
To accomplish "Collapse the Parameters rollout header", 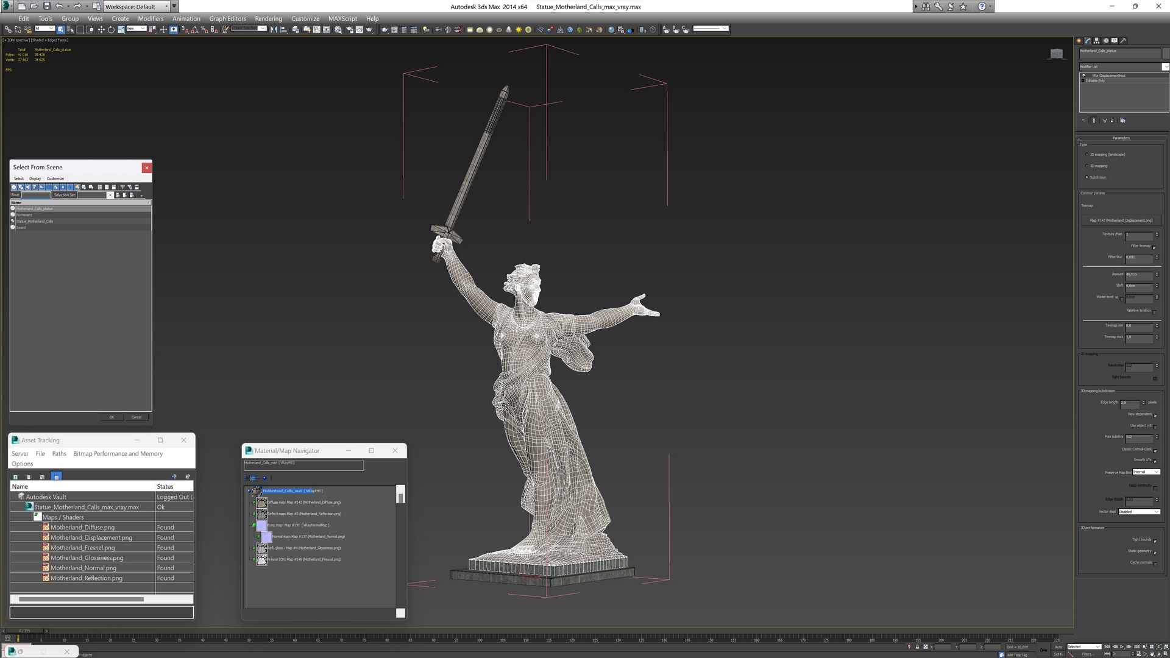I will [x=1121, y=138].
